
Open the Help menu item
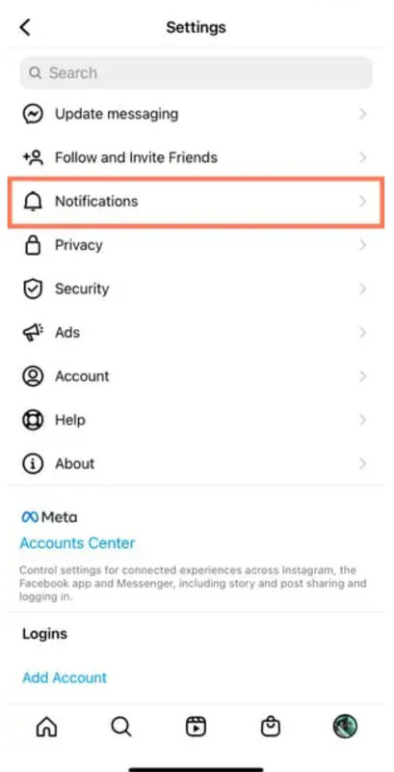[196, 420]
